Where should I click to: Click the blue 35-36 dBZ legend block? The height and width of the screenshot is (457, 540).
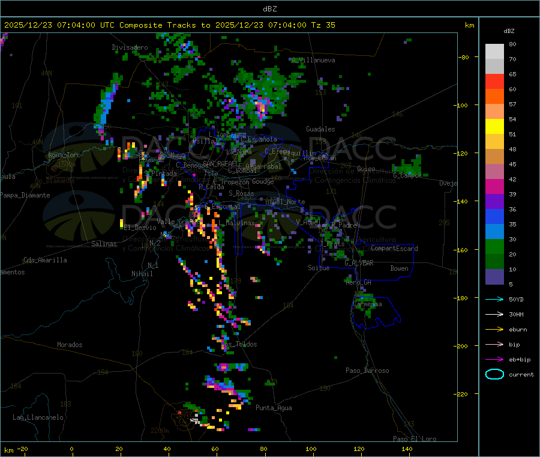(494, 217)
